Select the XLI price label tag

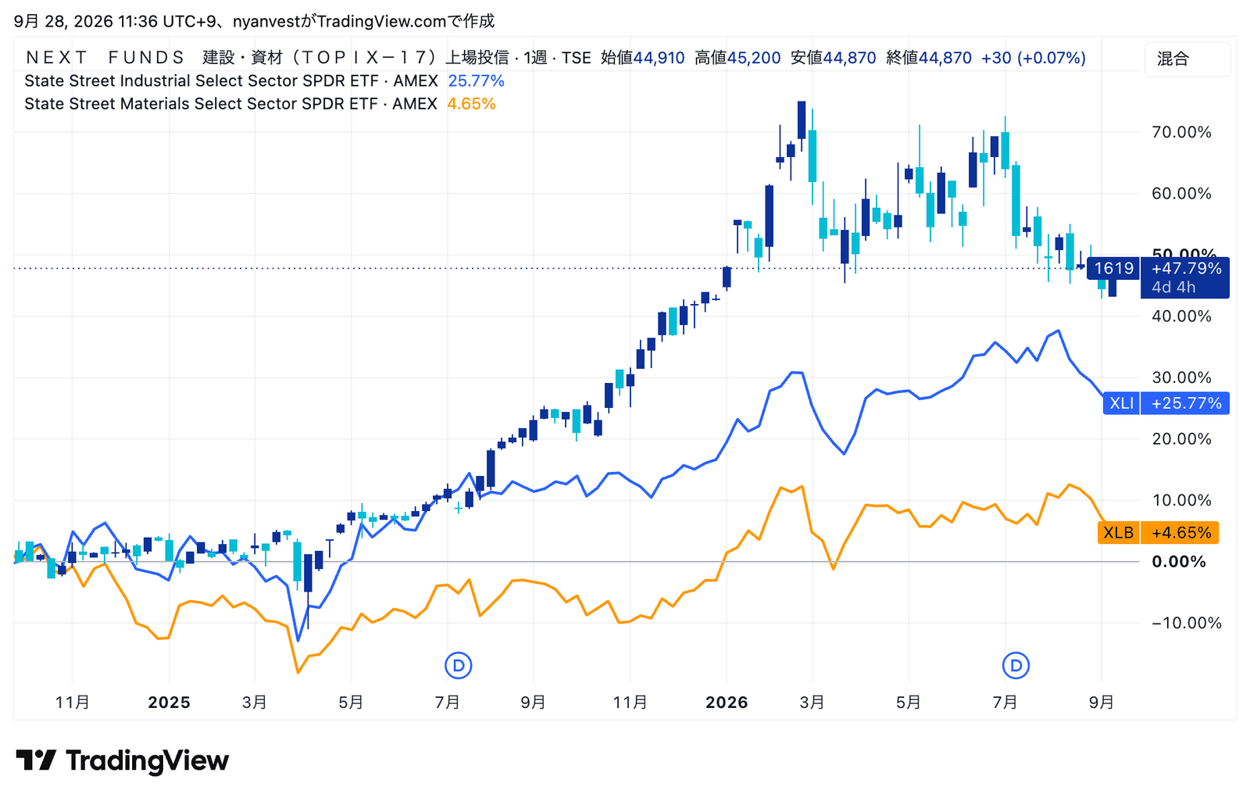[1121, 403]
